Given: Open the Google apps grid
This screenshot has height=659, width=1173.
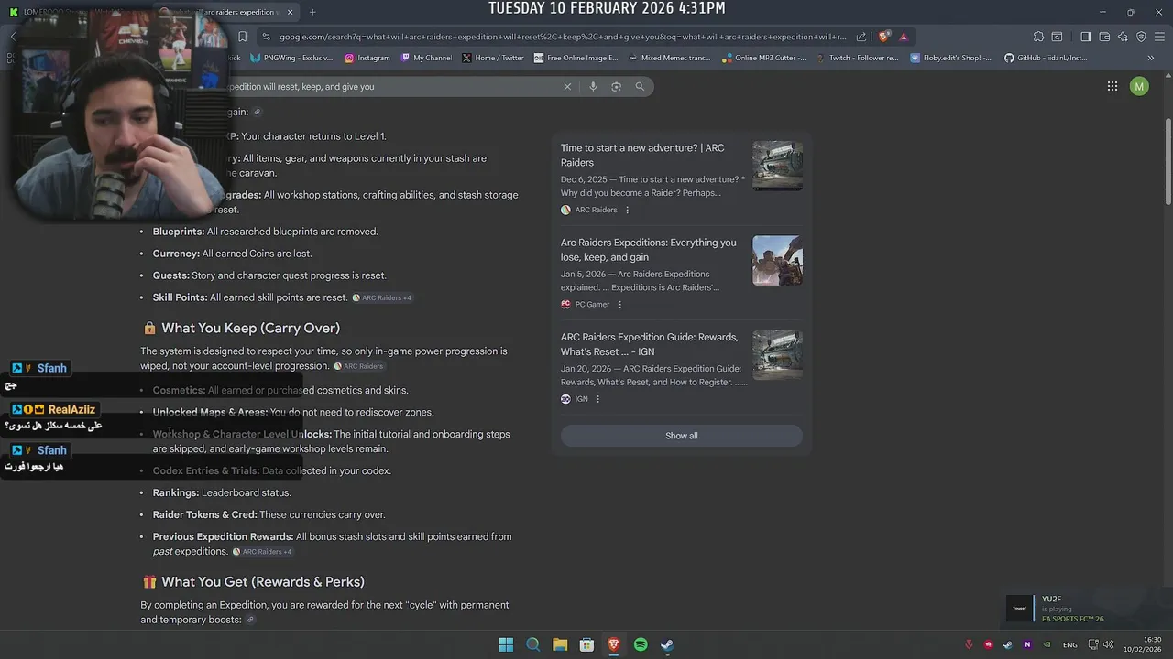Looking at the screenshot, I should coord(1113,86).
